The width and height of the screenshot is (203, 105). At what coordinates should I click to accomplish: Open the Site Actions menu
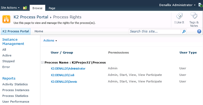(10, 8)
